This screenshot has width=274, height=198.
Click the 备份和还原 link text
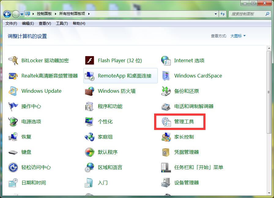186,91
